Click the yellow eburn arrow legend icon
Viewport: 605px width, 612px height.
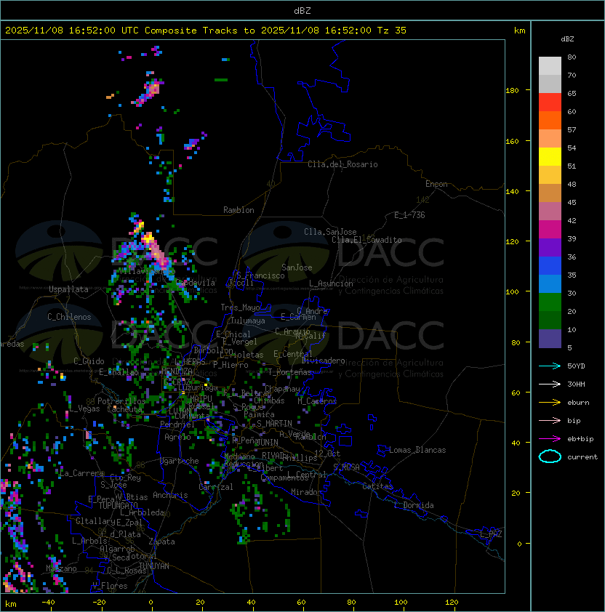550,403
